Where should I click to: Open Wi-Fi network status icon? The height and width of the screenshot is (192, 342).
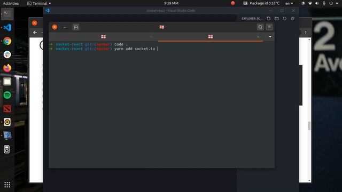[310, 3]
